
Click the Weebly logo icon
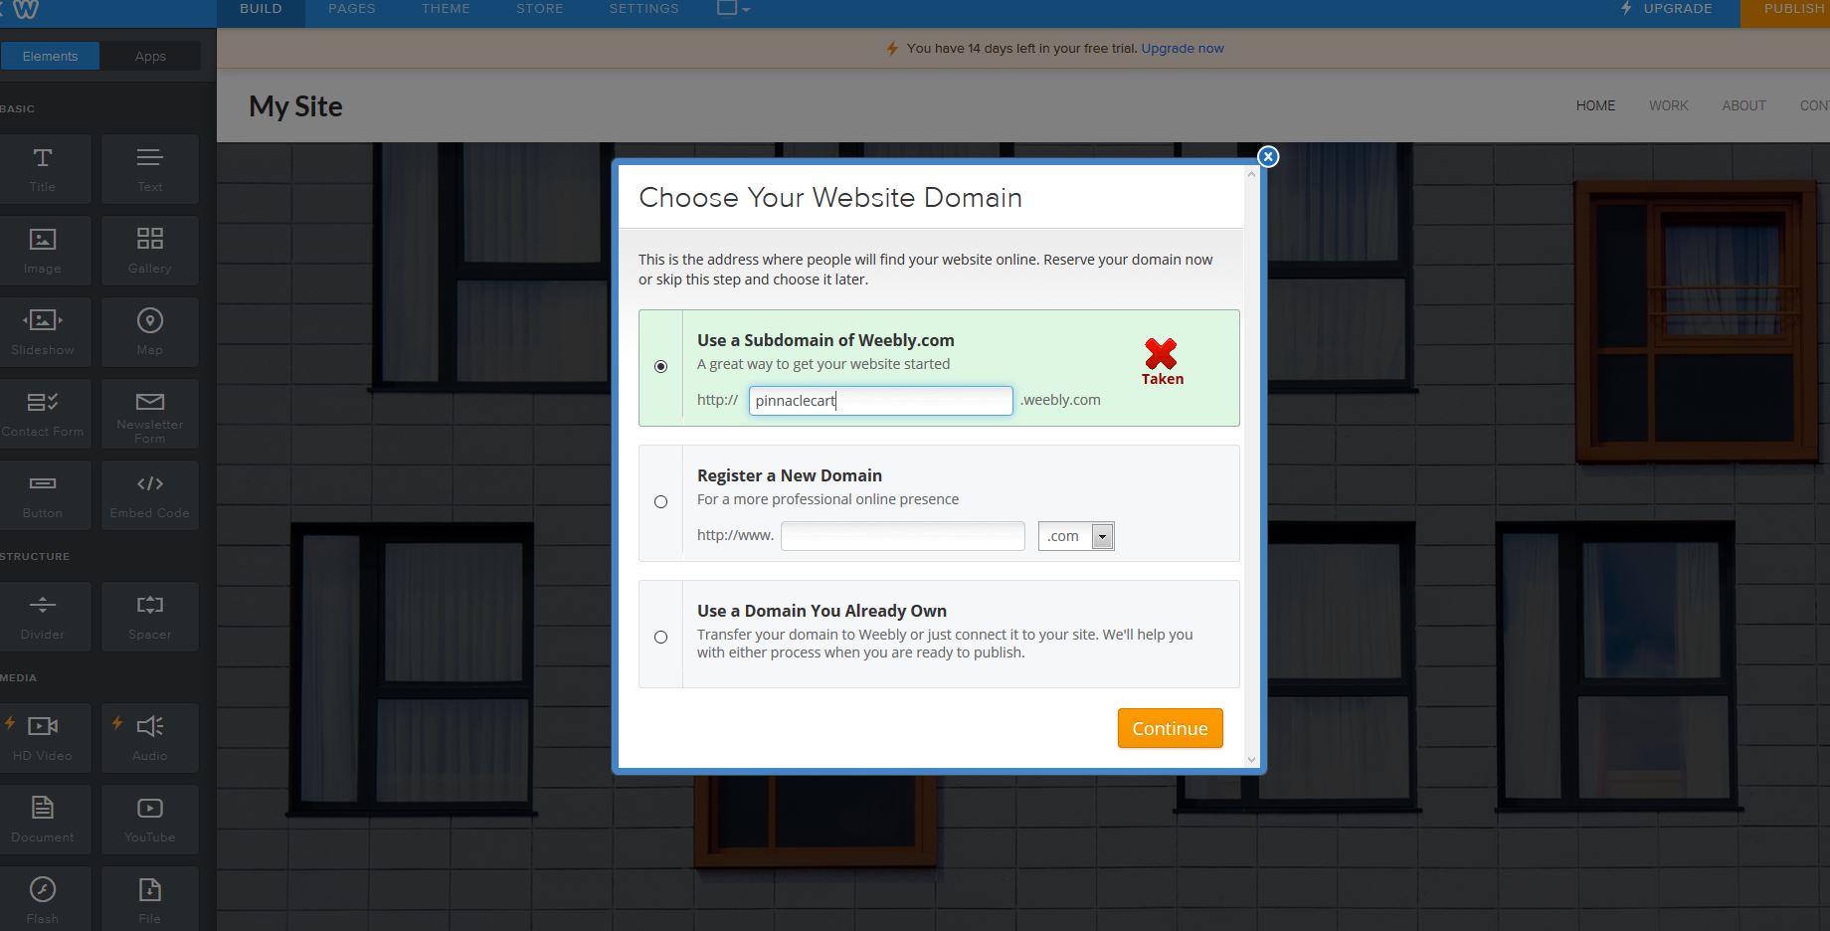click(x=26, y=9)
